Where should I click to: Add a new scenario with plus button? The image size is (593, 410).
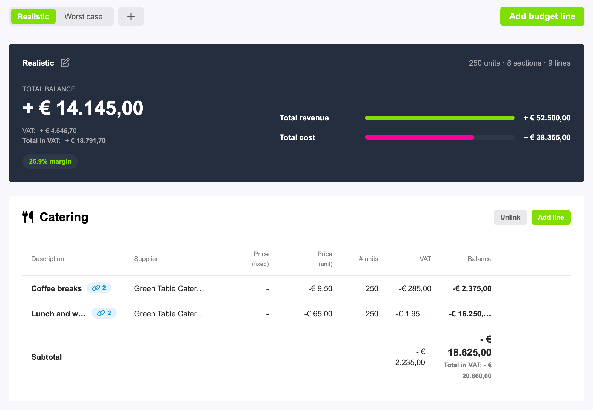coord(131,16)
